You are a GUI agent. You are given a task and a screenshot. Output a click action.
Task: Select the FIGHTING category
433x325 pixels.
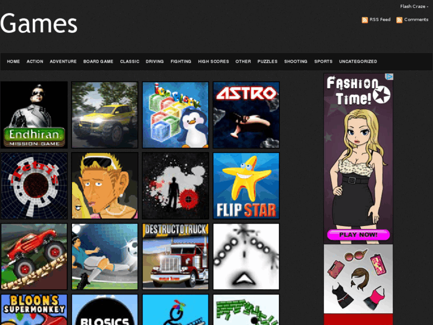point(181,61)
